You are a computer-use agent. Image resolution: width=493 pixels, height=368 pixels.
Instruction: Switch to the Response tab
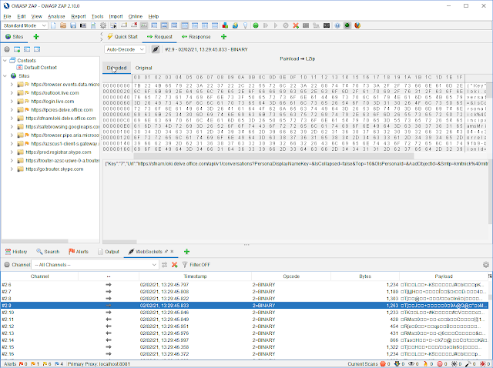point(196,37)
